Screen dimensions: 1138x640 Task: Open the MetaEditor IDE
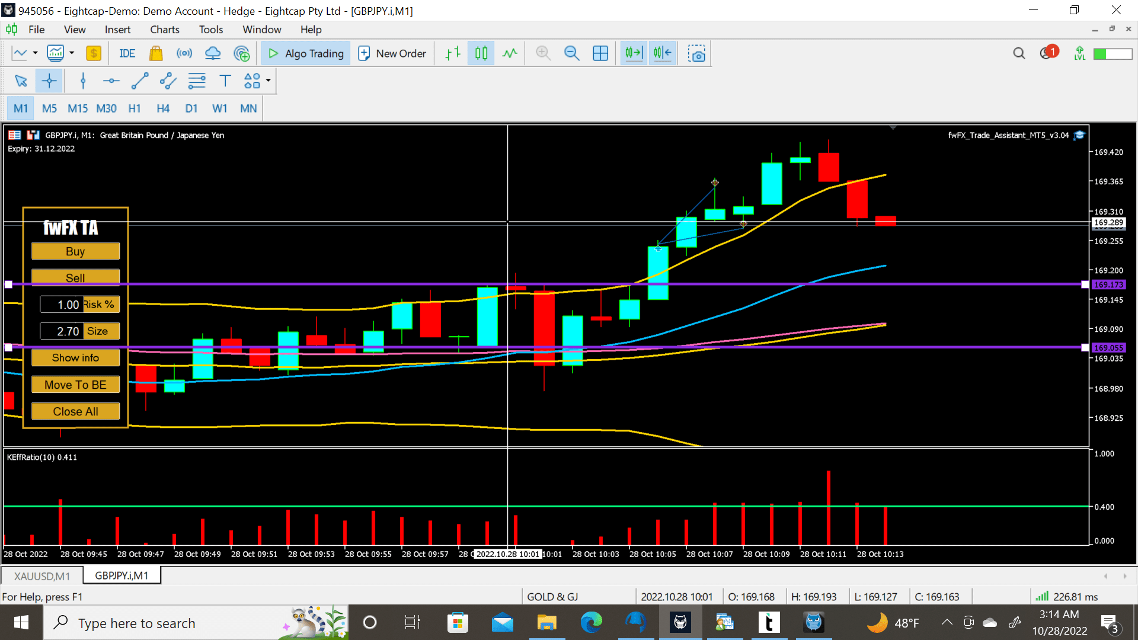point(127,53)
